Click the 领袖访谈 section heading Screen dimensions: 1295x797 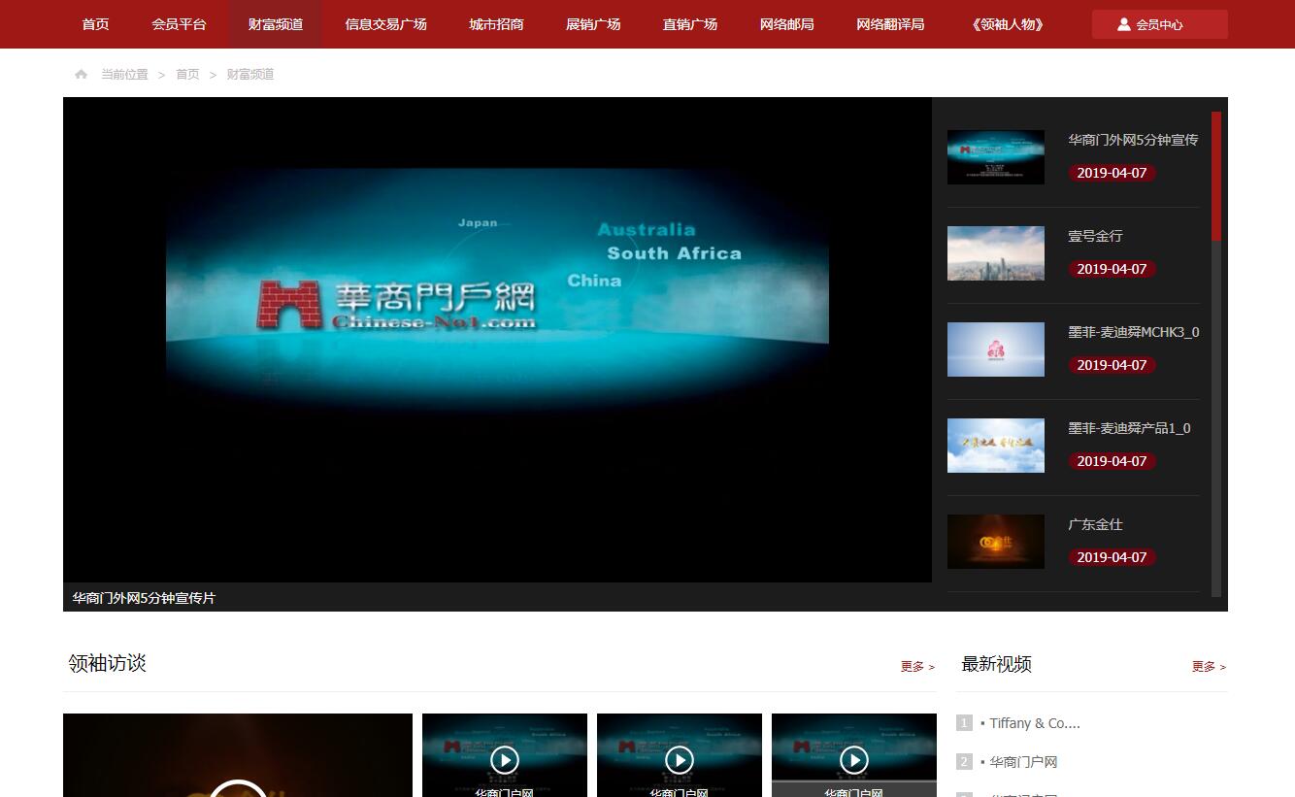pyautogui.click(x=107, y=663)
